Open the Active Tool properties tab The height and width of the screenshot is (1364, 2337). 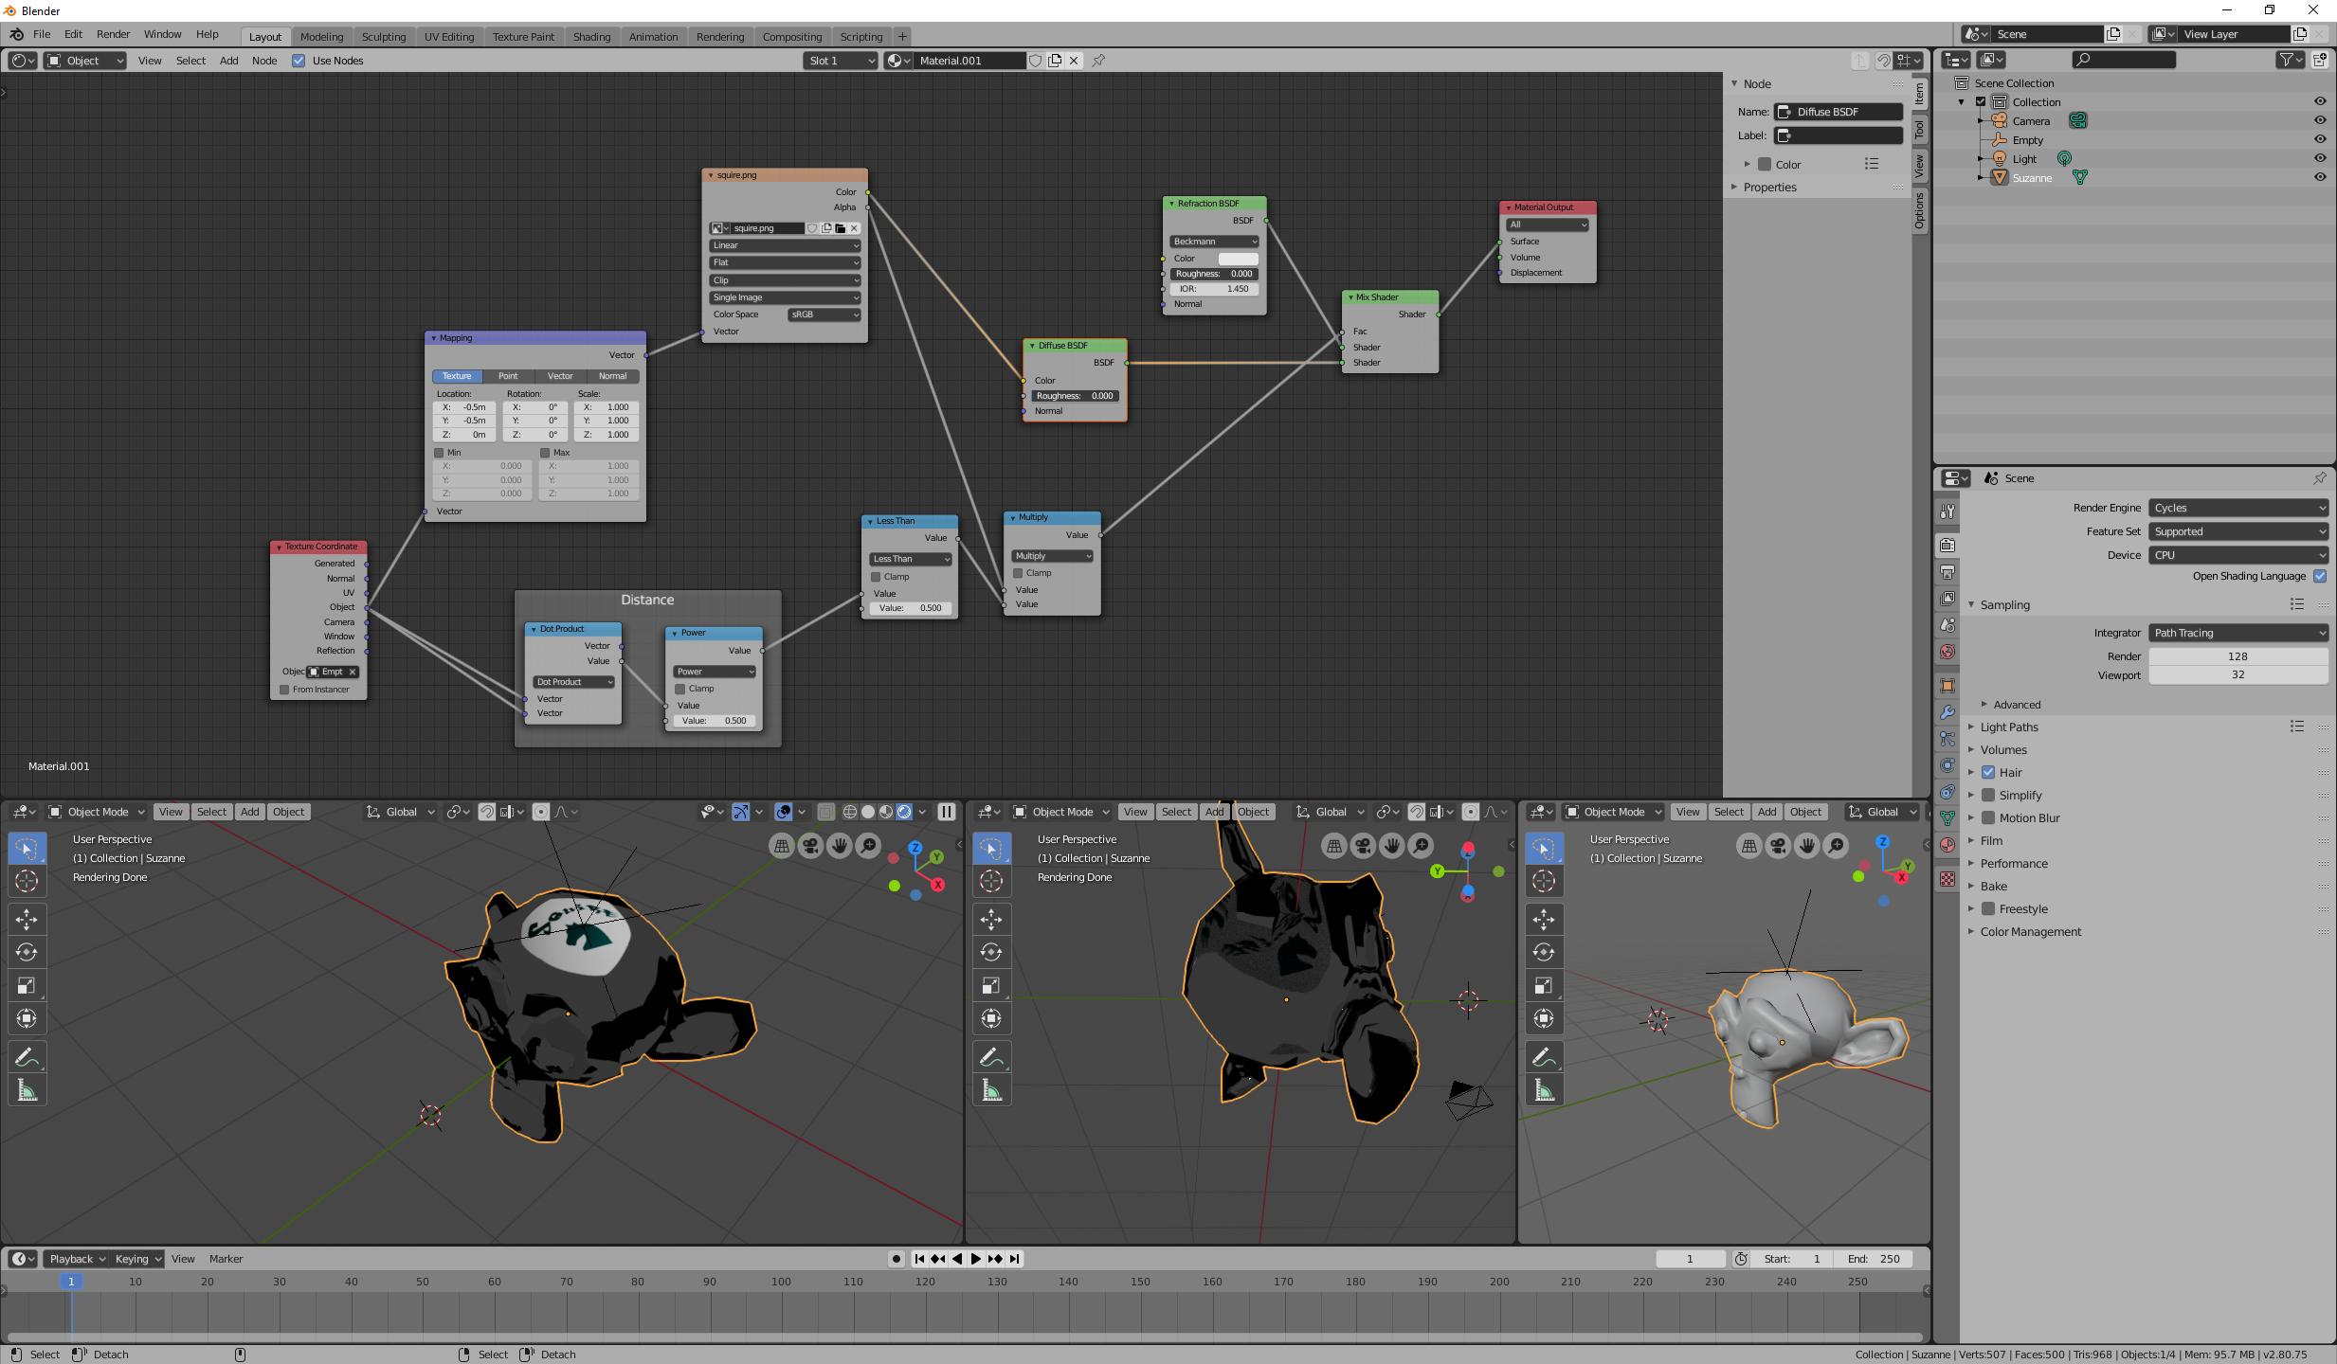(1947, 511)
